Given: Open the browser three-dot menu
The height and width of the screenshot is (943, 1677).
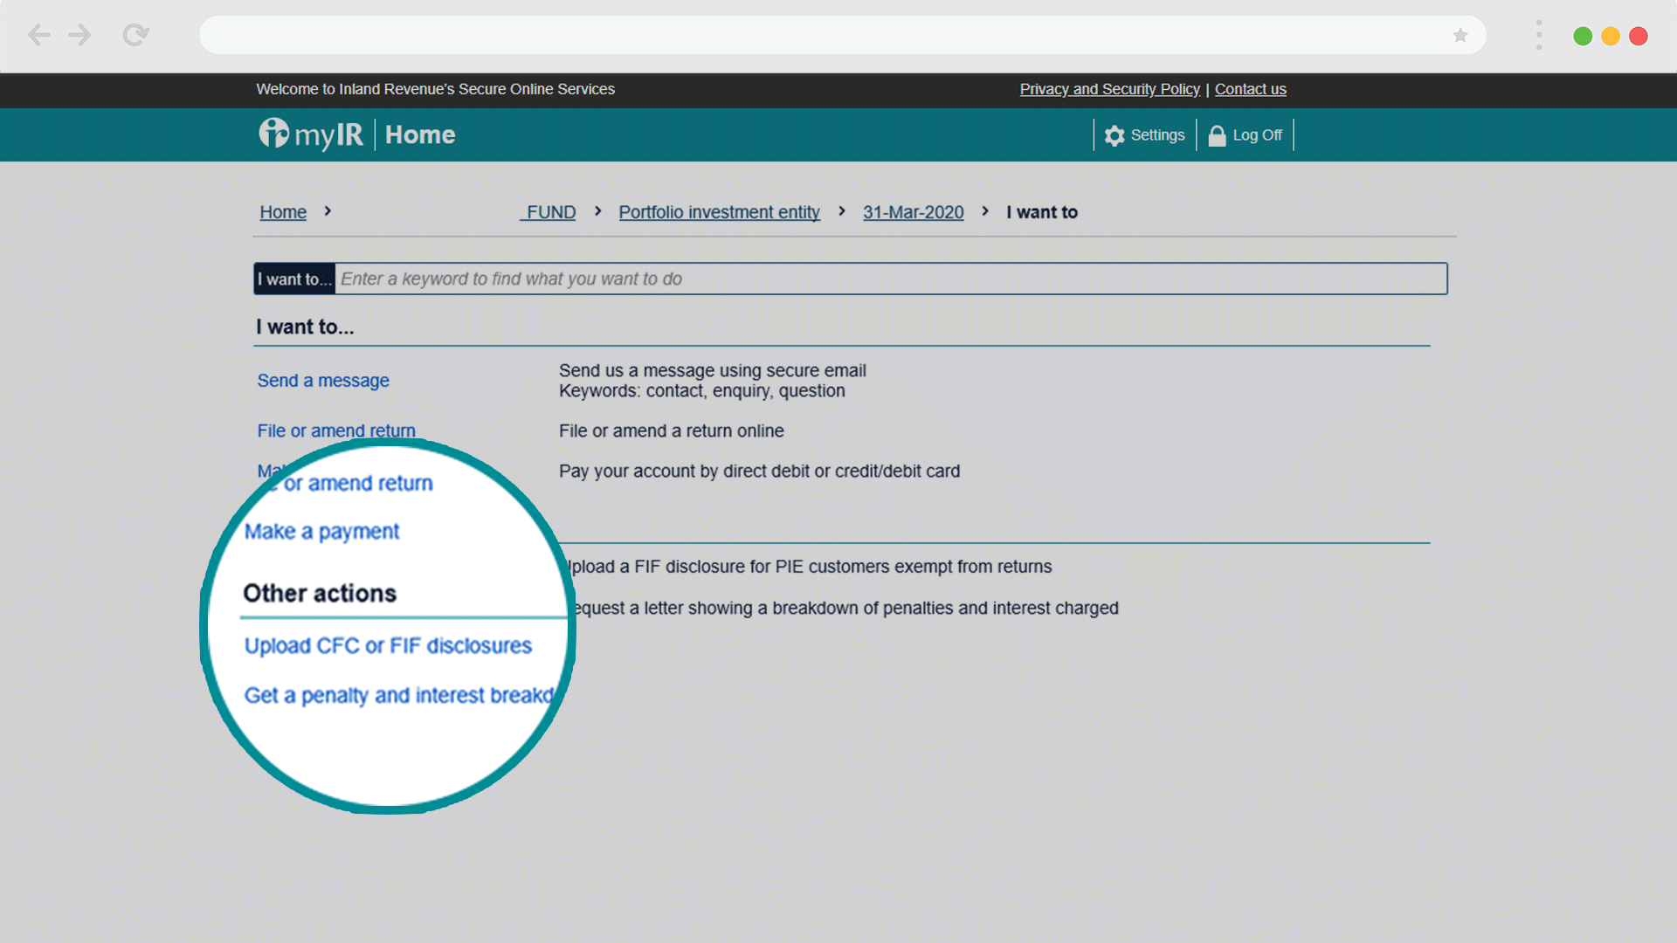Looking at the screenshot, I should coord(1538,36).
